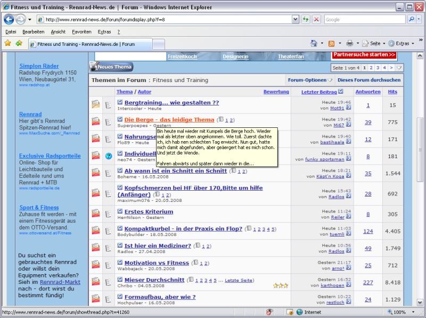Click the Google search input field
The width and height of the screenshot is (426, 318).
(364, 19)
